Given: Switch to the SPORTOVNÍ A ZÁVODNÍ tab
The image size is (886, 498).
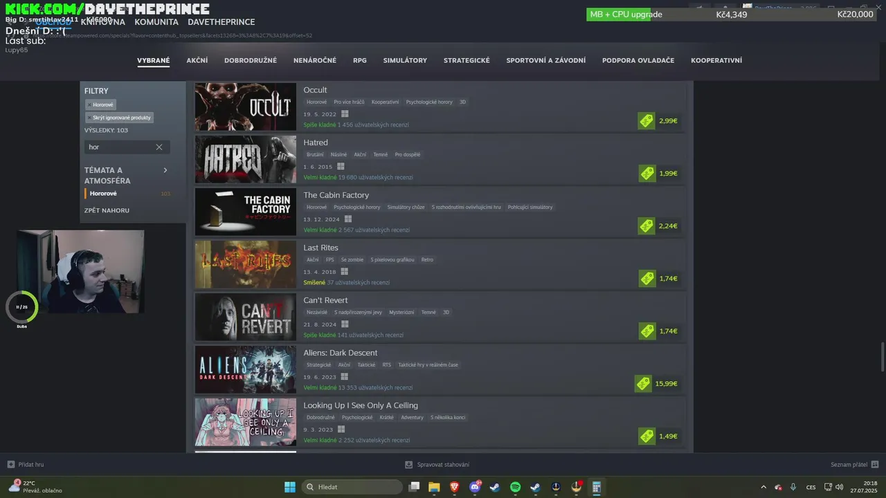Looking at the screenshot, I should (546, 60).
